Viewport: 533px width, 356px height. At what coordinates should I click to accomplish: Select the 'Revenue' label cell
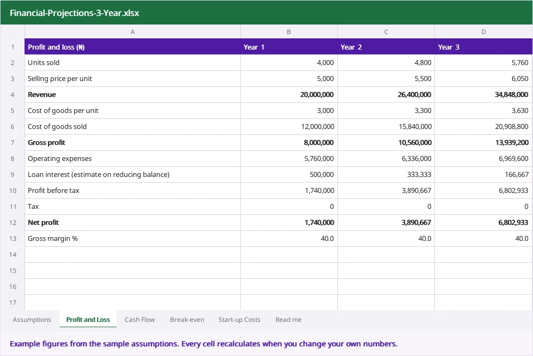click(133, 94)
